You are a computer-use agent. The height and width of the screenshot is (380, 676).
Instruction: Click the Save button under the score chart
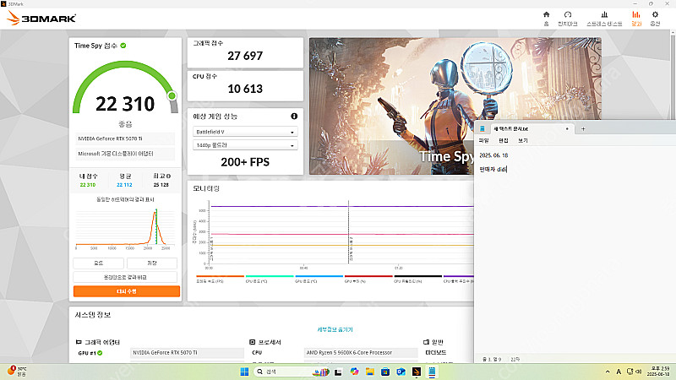click(152, 263)
